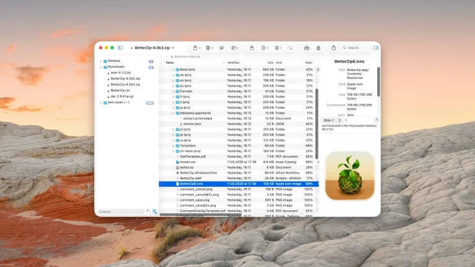Select BetterZip-6.0b3.zip in the sidebar
475x267 pixels.
coord(126,85)
